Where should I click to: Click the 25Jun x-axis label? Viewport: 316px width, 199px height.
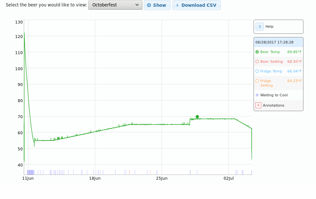[x=162, y=178]
